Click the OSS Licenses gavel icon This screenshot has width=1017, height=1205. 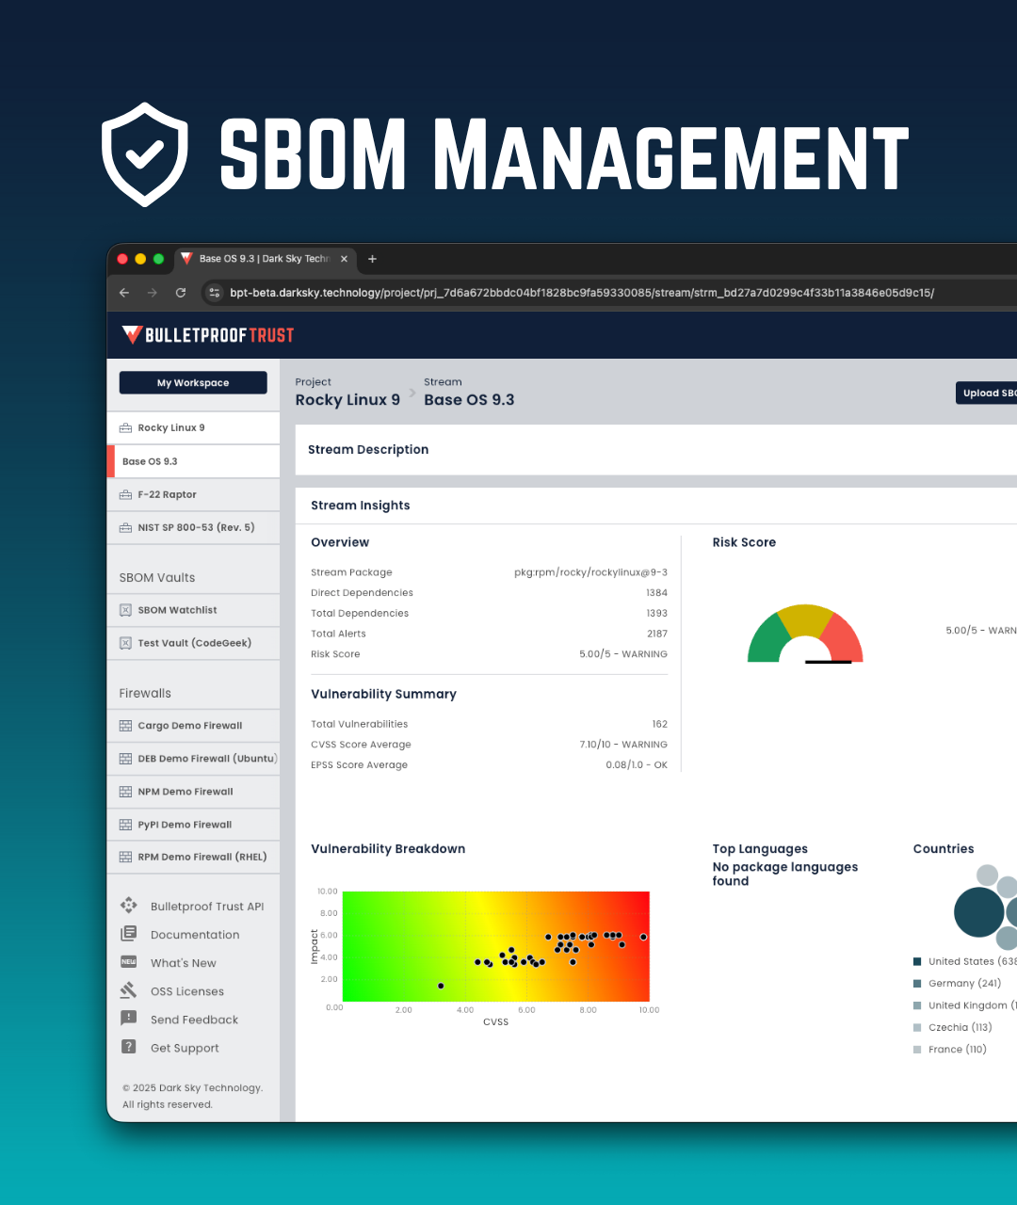[x=129, y=990]
